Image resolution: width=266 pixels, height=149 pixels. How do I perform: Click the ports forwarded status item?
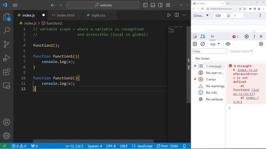[x=34, y=146]
